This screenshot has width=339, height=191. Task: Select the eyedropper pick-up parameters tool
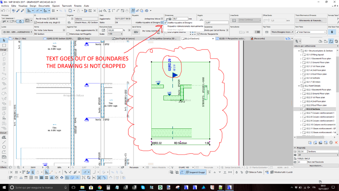tap(18, 11)
